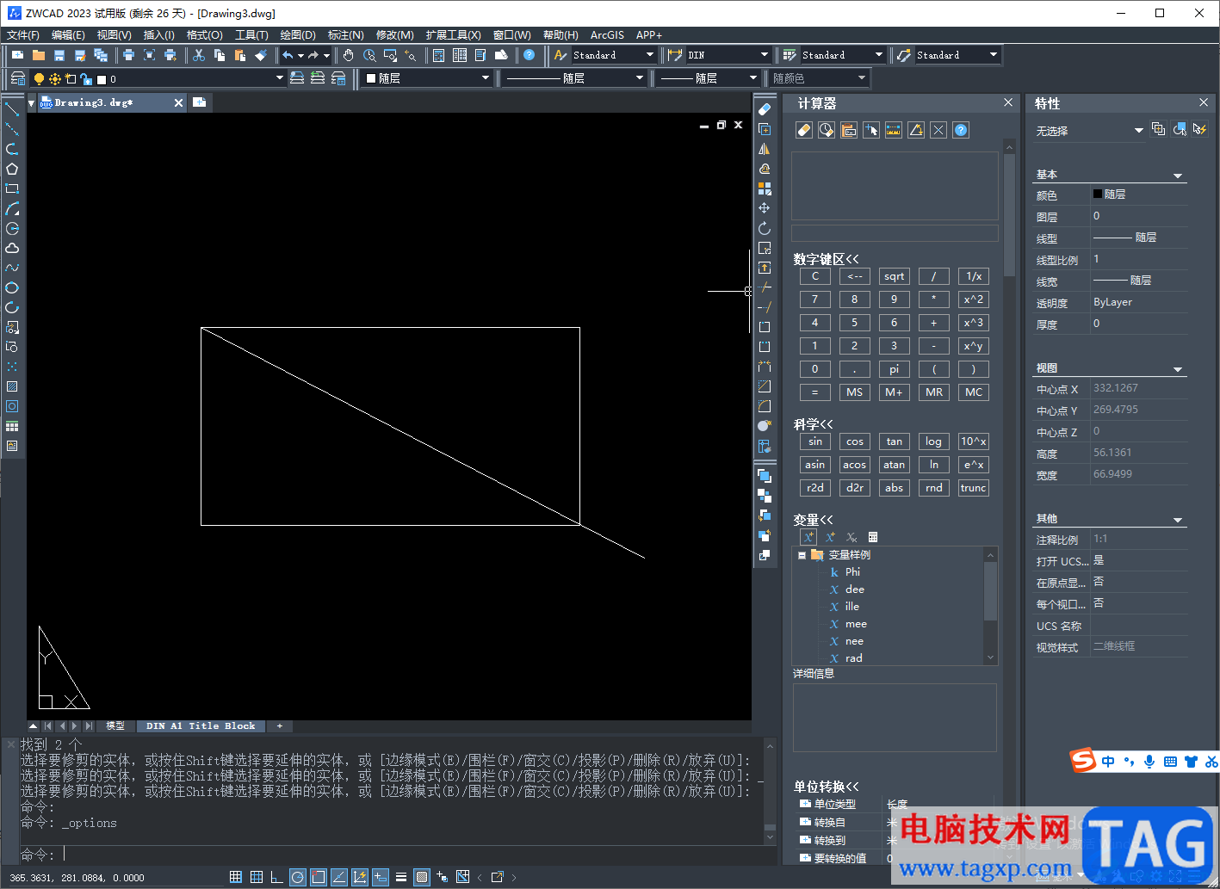Open the DIN dimension style dropdown
Image resolution: width=1220 pixels, height=889 pixels.
764,55
